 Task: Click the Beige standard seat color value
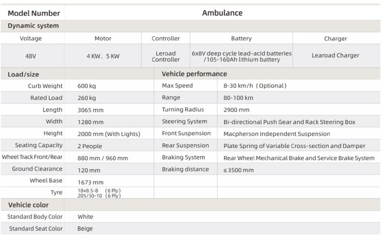click(x=85, y=229)
